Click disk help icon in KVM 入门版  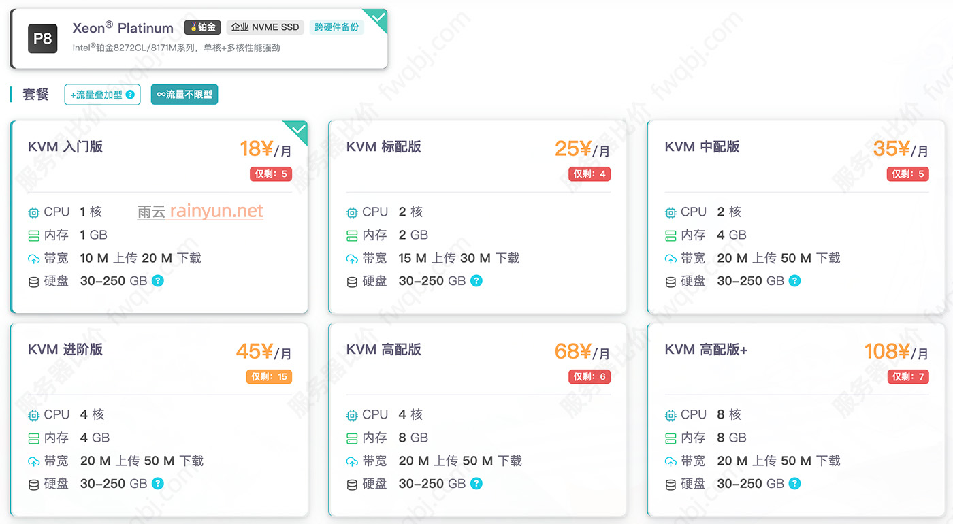click(x=158, y=280)
